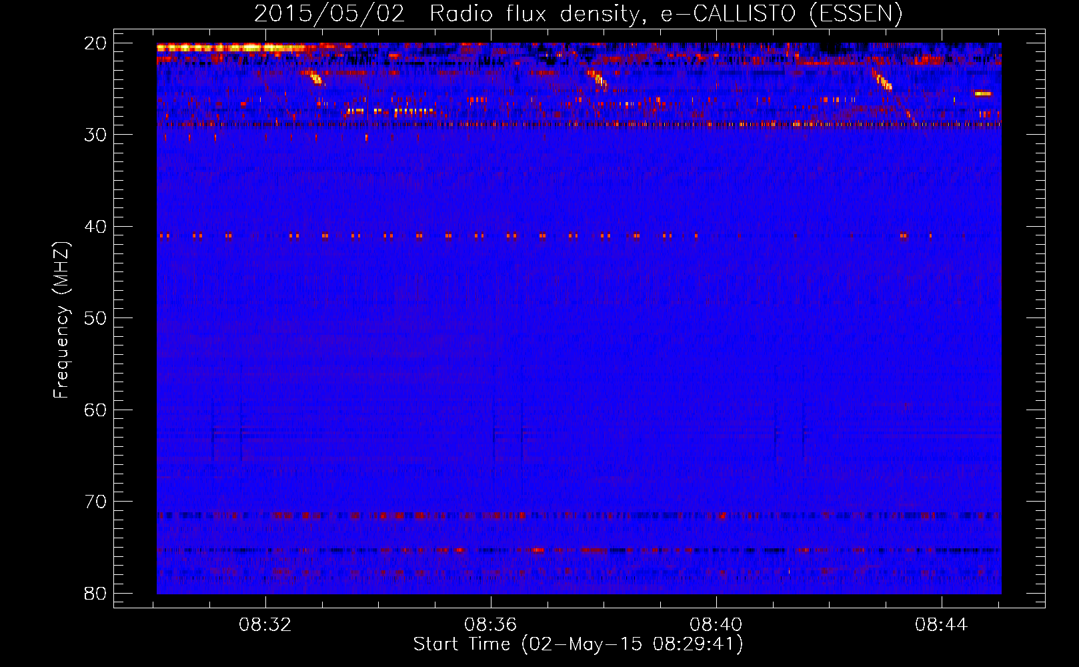Click the 80 frequency tick label

[x=95, y=593]
